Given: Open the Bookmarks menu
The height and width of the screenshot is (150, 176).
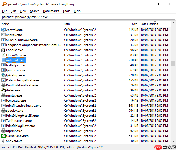Looking at the screenshot, I should click(51, 11).
